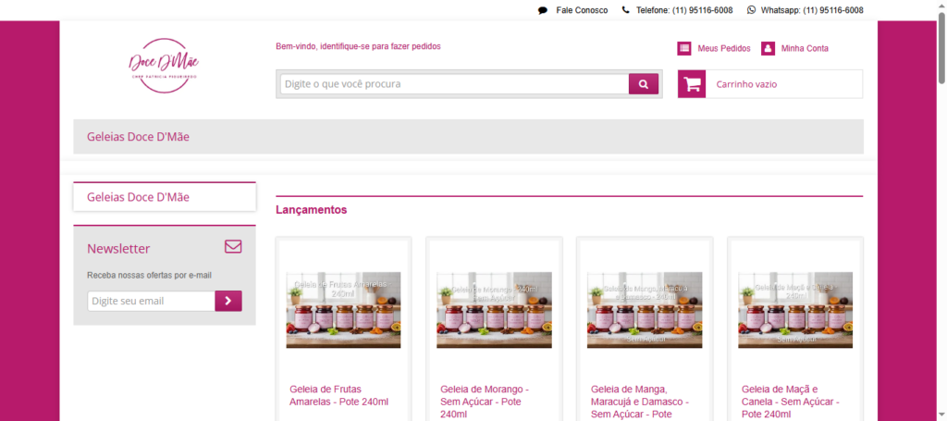Viewport: 947px width, 421px height.
Task: Open Geleia de Morango product thumbnail
Action: click(x=494, y=310)
